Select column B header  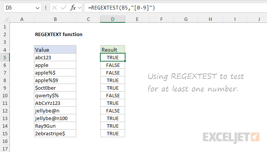(55, 19)
